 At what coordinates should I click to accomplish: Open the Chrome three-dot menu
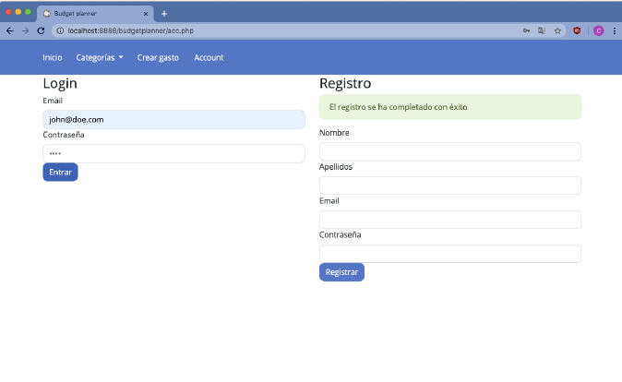click(x=614, y=30)
